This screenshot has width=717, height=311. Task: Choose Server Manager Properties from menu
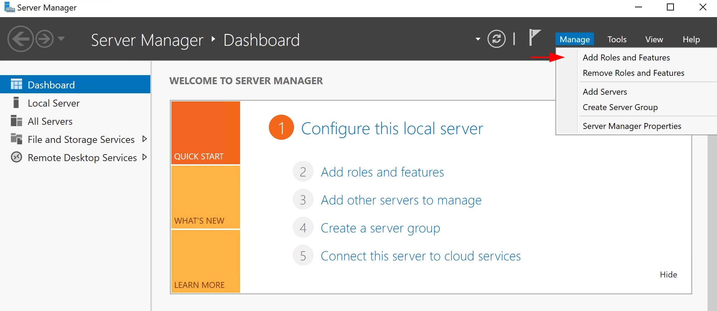[631, 126]
